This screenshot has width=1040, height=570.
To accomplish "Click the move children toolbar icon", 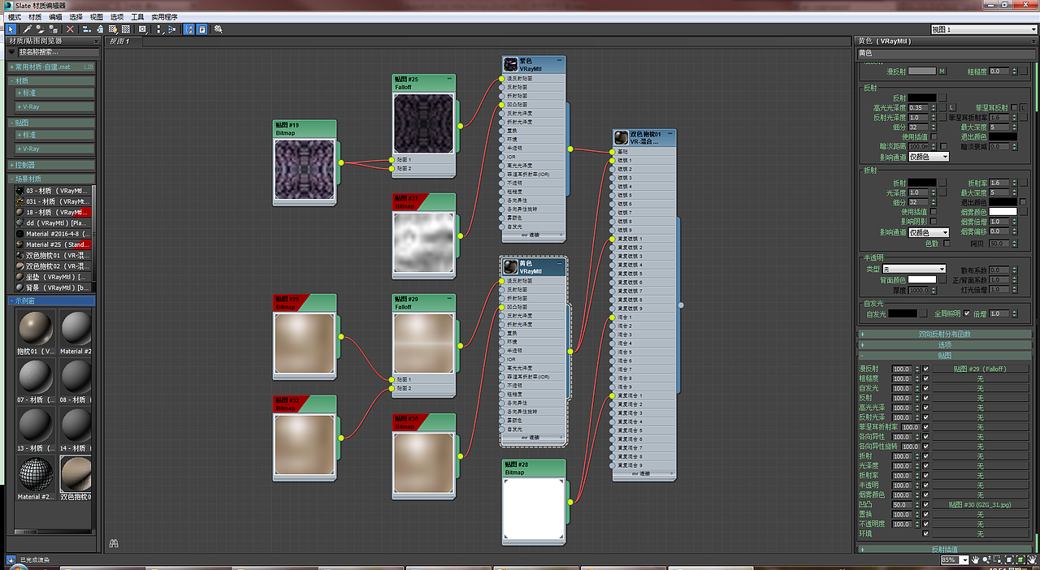I will pyautogui.click(x=87, y=29).
